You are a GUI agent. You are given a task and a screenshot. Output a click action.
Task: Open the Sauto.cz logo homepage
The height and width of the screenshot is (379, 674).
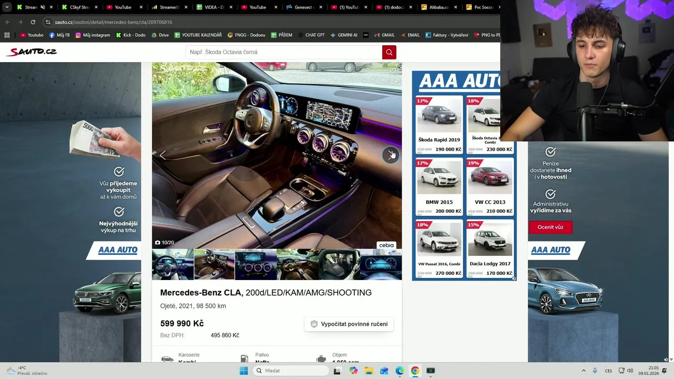pyautogui.click(x=31, y=52)
